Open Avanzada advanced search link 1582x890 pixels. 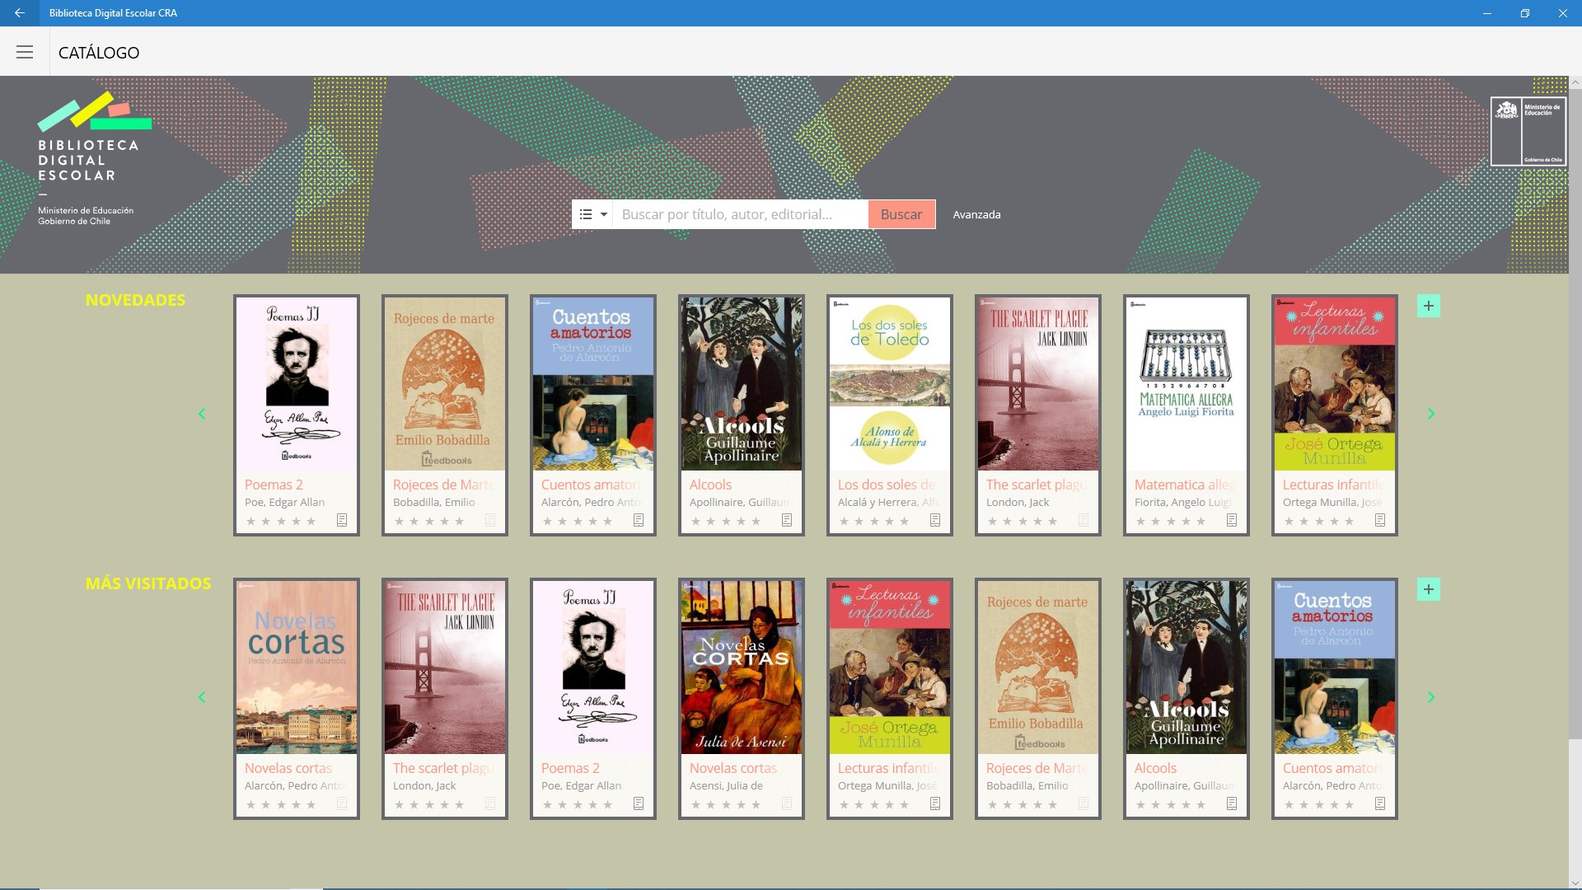tap(976, 214)
